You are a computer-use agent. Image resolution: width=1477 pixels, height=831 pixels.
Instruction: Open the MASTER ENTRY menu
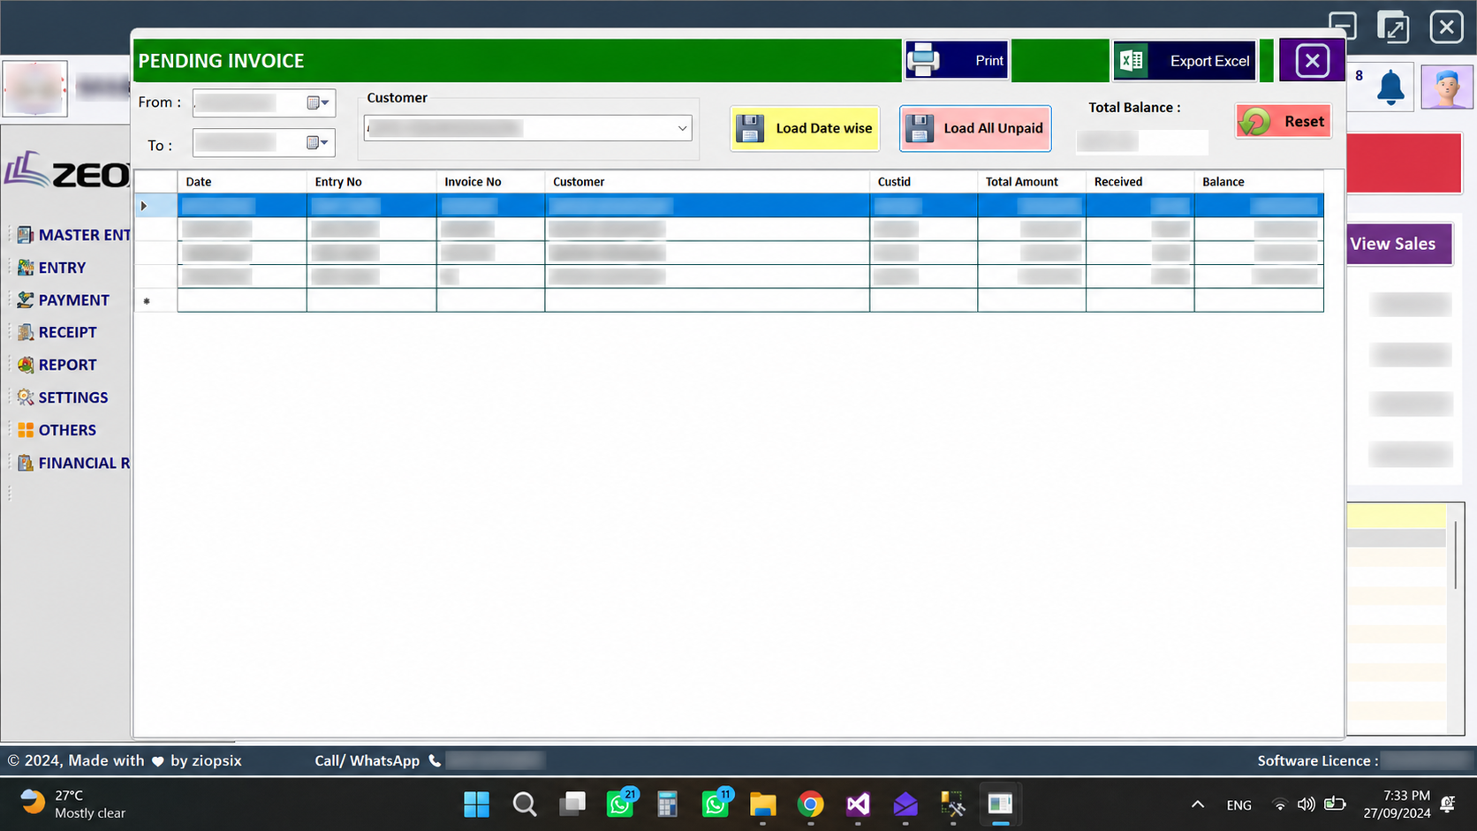coord(84,235)
